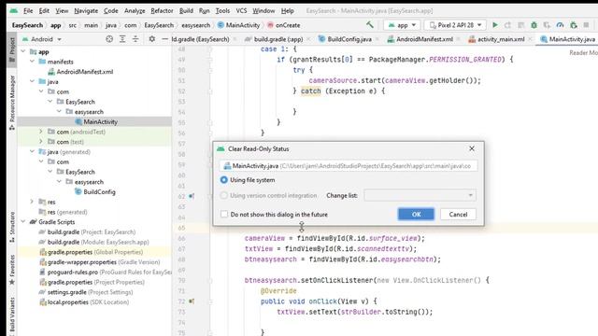Expand the res folder
Viewport: 598px width, 336px height.
tap(33, 202)
